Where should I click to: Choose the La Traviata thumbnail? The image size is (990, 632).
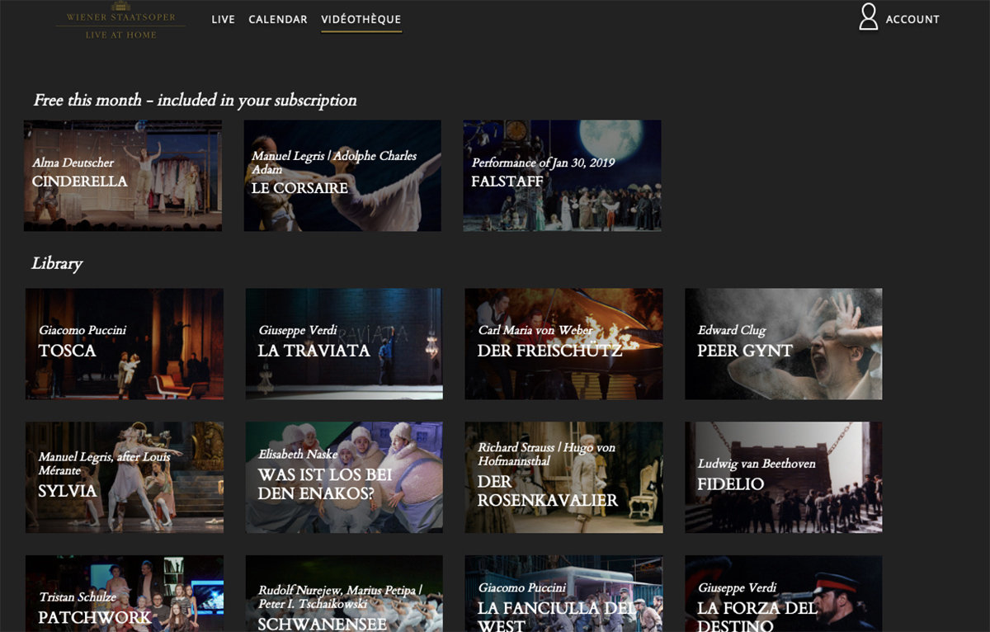(344, 344)
